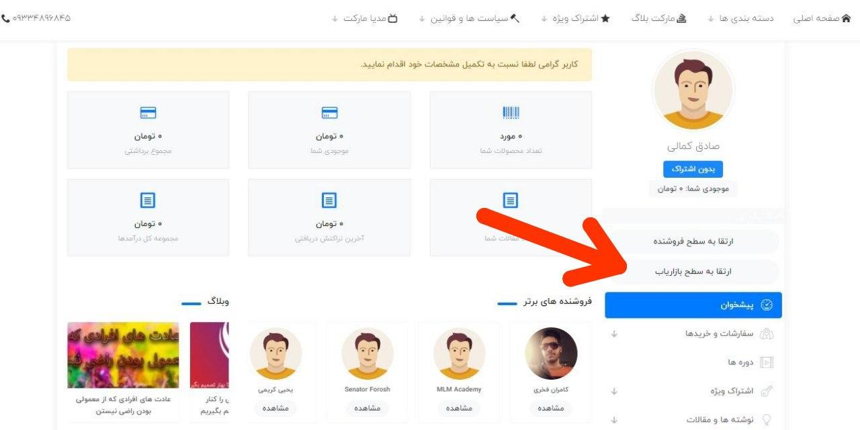Expand the اشتراک ویژه sidebar arrow
Viewport: 860px width, 430px height.
tap(614, 391)
